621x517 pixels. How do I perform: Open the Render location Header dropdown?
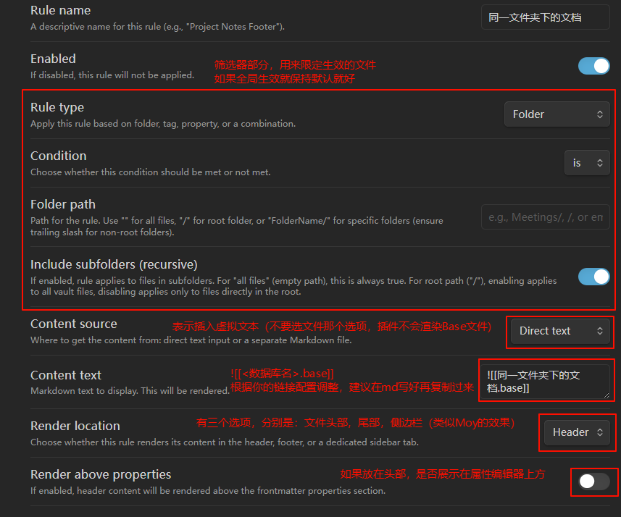577,432
